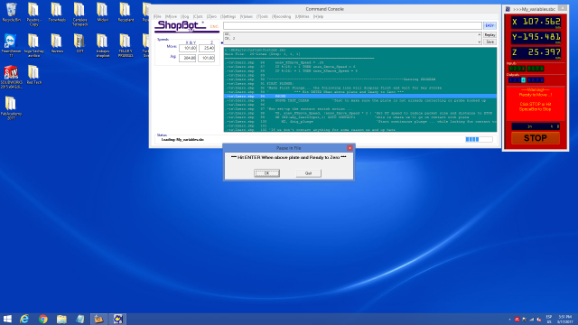Click the Y position readout -195.481

pos(536,37)
